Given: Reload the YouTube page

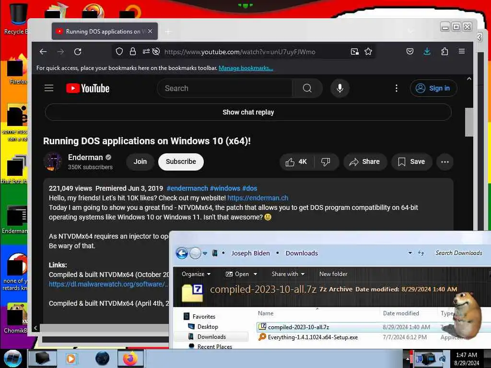Looking at the screenshot, I should (78, 52).
